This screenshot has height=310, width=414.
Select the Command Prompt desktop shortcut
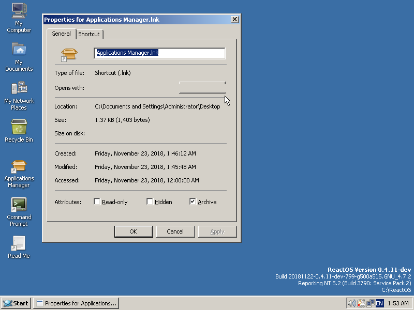pyautogui.click(x=19, y=212)
